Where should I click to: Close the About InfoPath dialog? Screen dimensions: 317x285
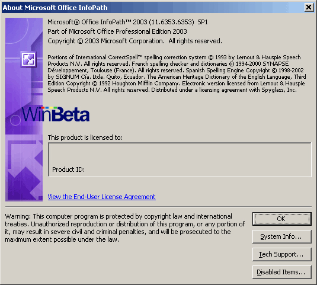309,8
